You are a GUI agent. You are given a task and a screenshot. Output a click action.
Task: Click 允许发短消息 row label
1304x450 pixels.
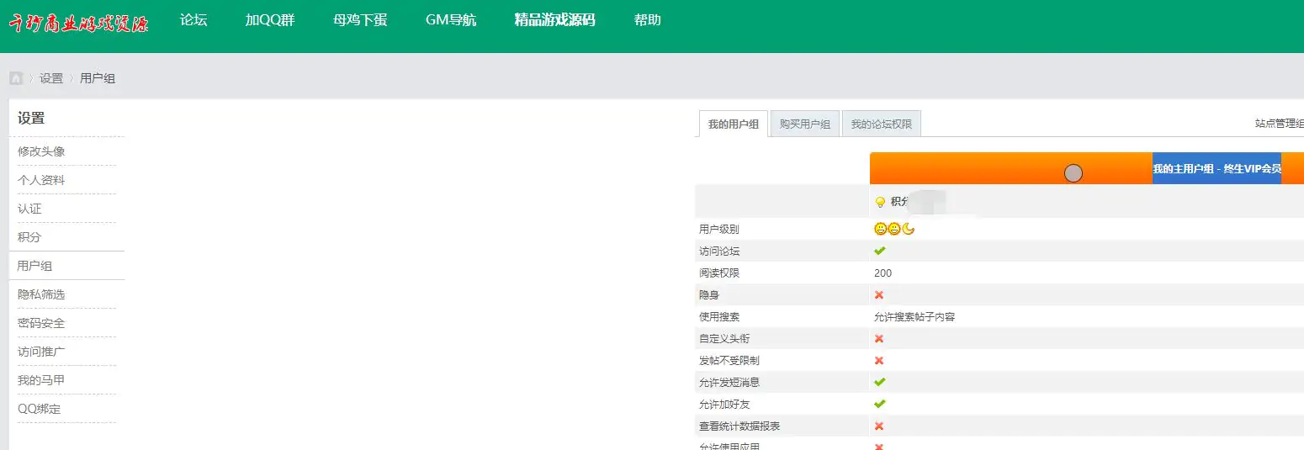729,382
